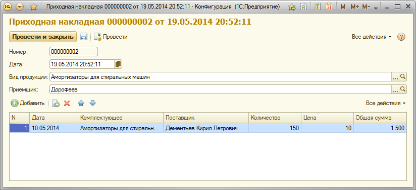Select the quantity cell 150
Screen dimensions: 416x190
275,128
